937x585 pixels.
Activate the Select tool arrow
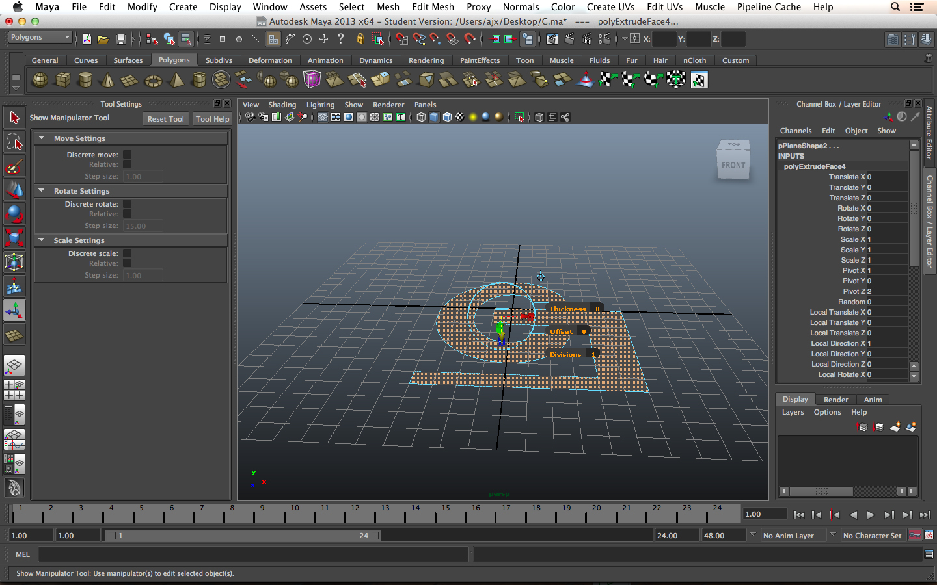tap(14, 118)
